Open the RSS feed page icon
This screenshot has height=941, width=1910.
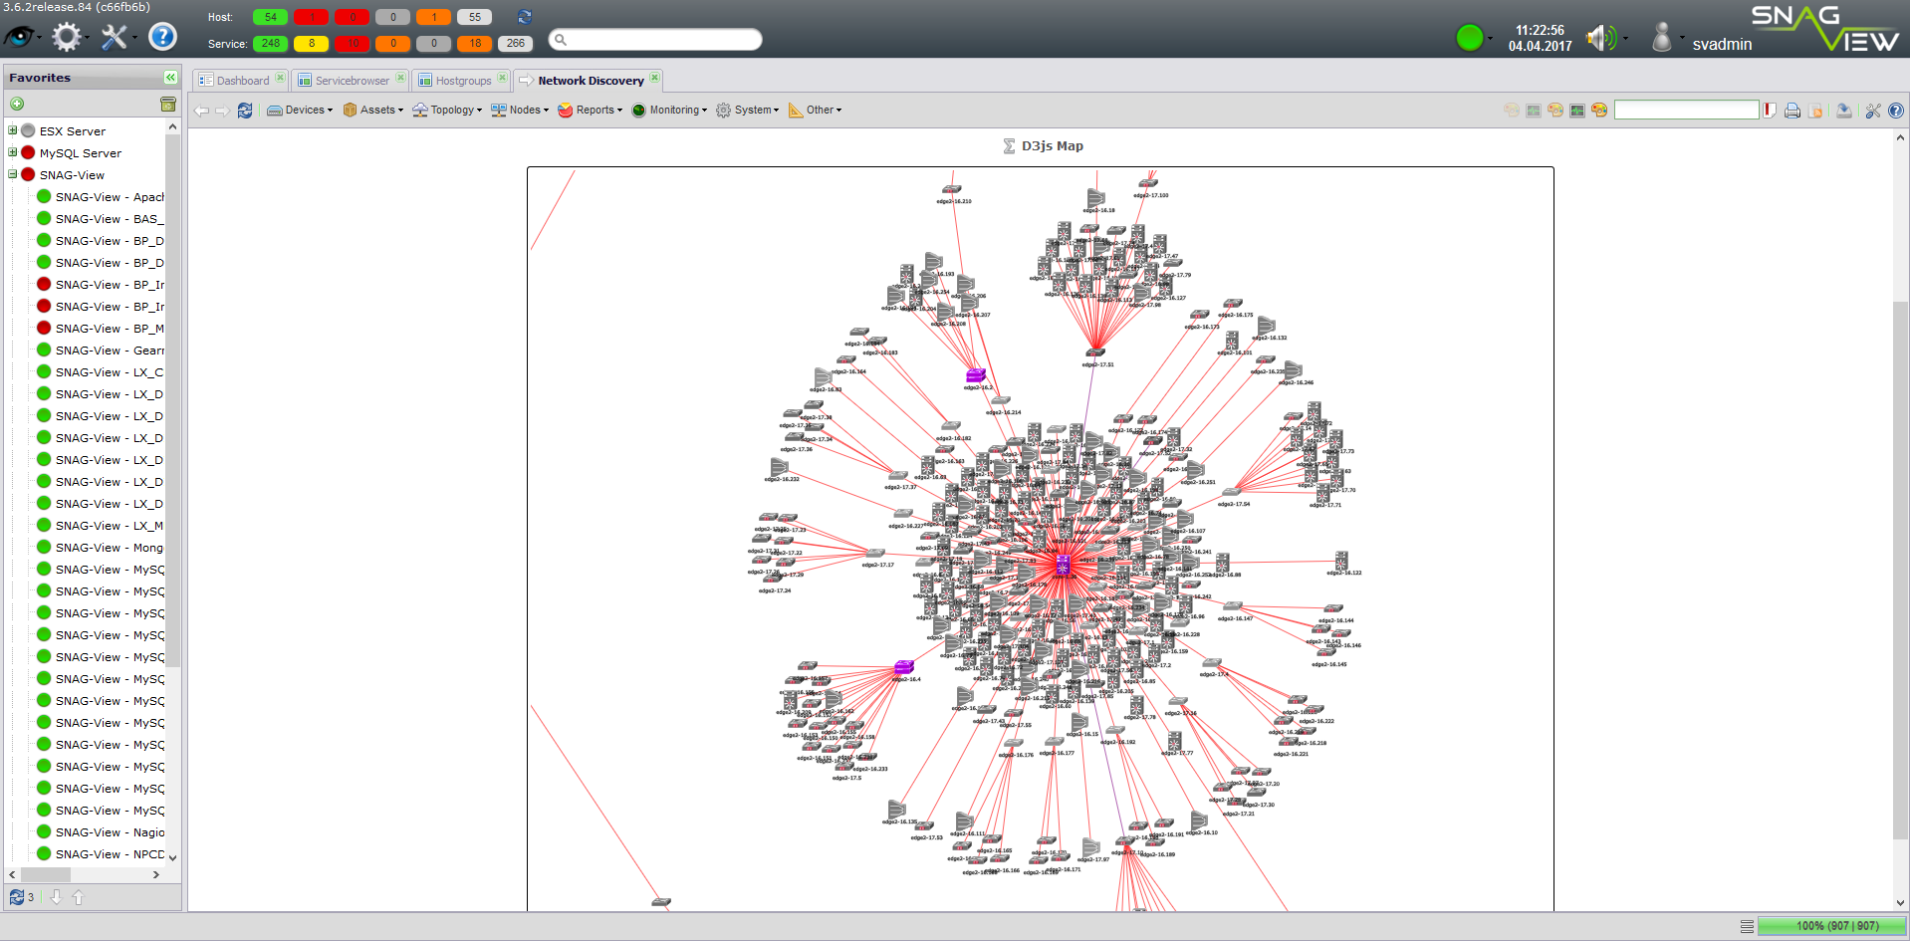coord(1815,111)
